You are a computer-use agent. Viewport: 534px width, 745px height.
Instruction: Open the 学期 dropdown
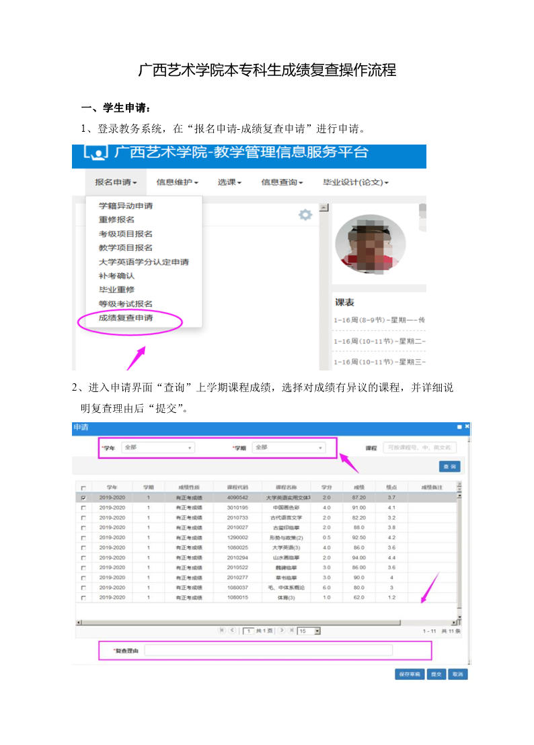coord(289,447)
